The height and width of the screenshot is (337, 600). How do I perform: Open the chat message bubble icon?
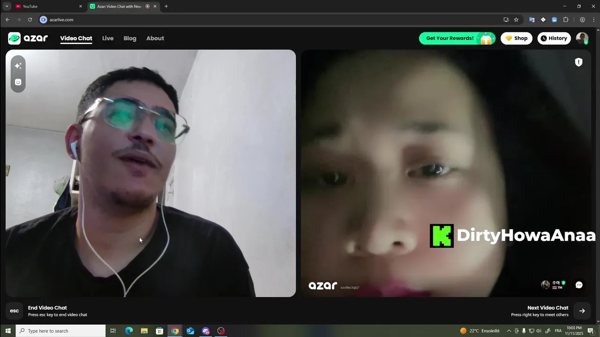pyautogui.click(x=579, y=285)
